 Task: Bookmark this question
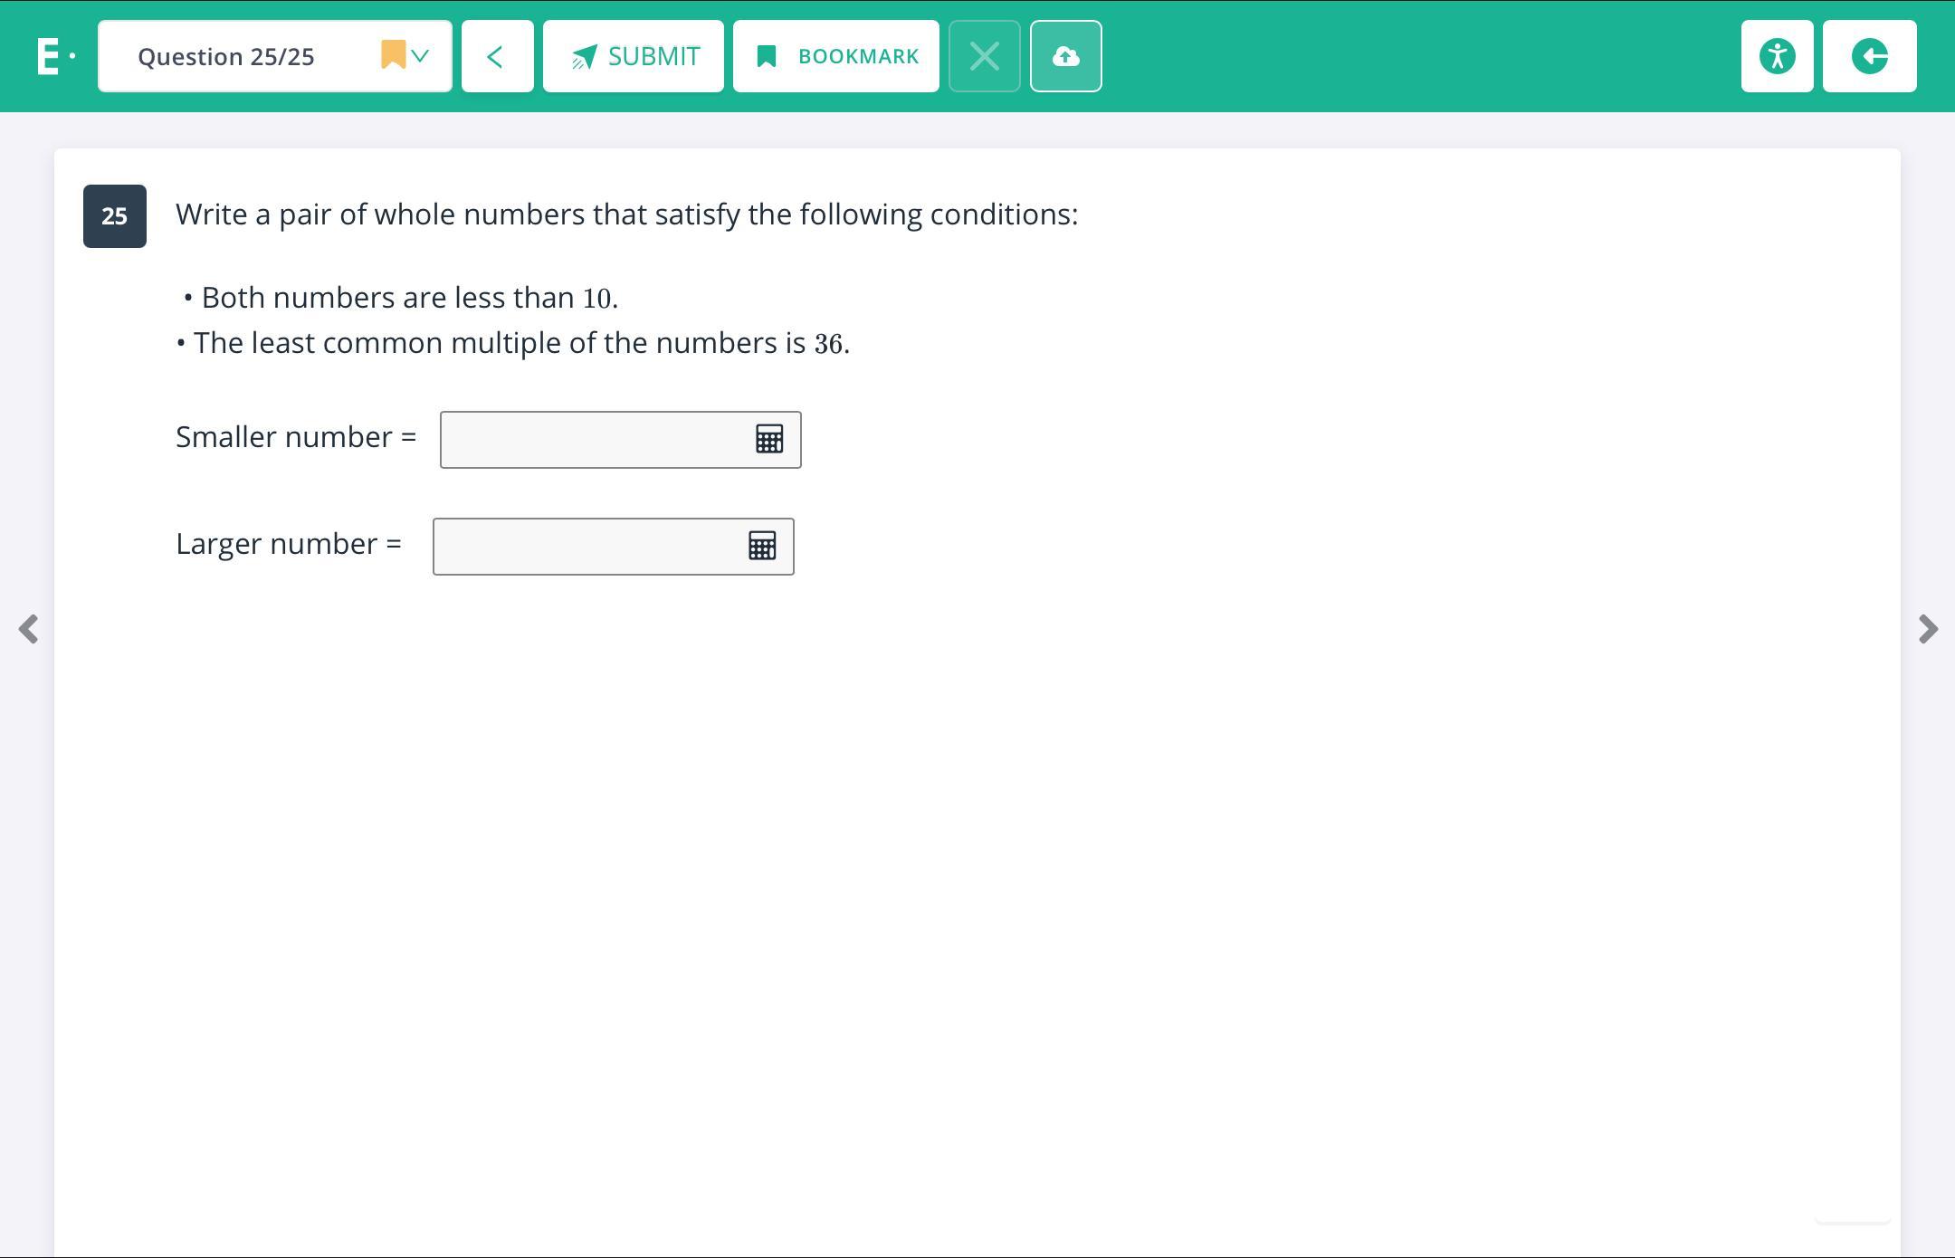[835, 56]
